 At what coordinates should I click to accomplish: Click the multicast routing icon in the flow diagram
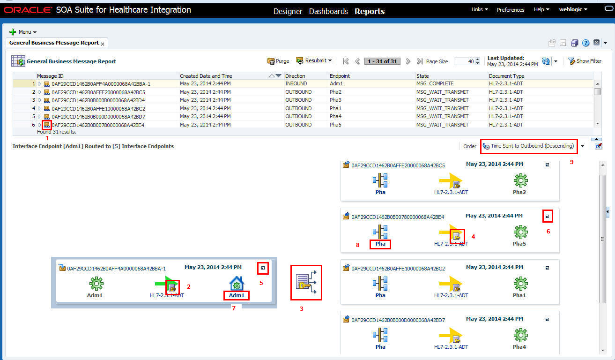307,283
